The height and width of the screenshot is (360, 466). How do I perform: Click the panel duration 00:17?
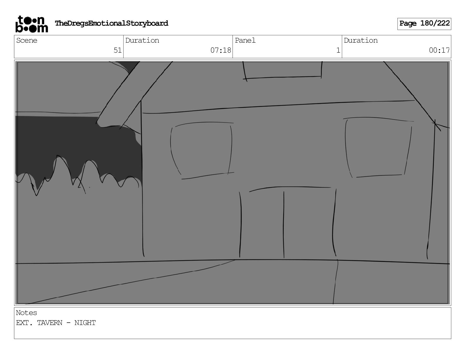pyautogui.click(x=439, y=50)
